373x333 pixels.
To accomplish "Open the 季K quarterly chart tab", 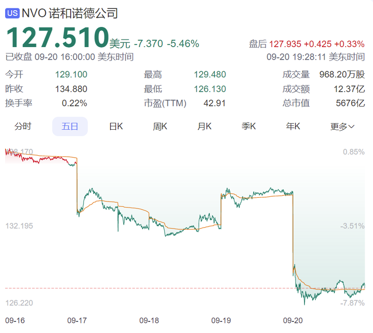I will pos(249,126).
